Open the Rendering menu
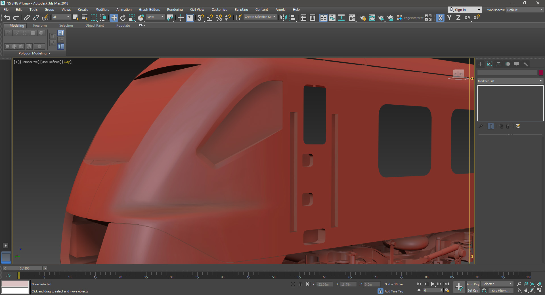545x295 pixels. click(x=175, y=10)
